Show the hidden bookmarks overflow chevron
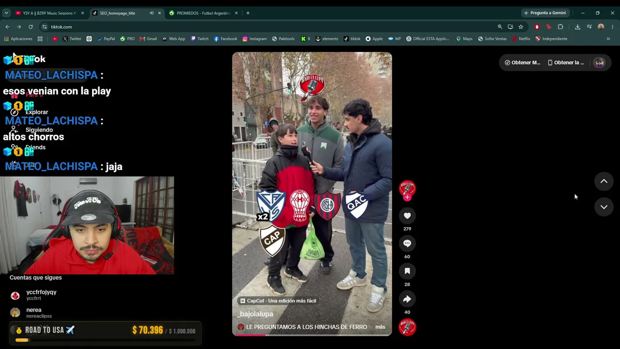The image size is (620, 349). coord(608,39)
